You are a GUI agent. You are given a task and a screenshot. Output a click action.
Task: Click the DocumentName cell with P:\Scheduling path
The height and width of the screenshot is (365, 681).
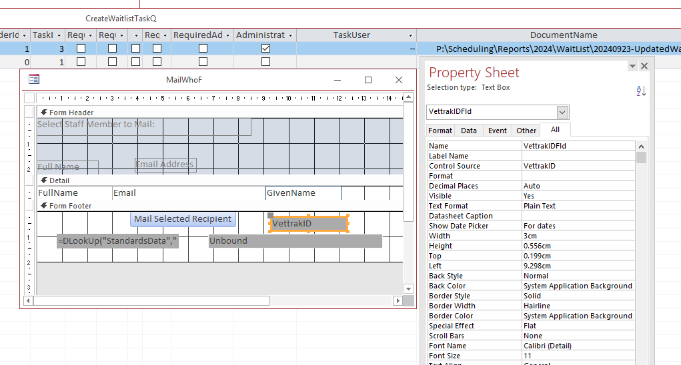[549, 49]
